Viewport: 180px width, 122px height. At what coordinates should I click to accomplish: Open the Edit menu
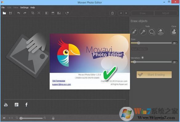(9, 7)
